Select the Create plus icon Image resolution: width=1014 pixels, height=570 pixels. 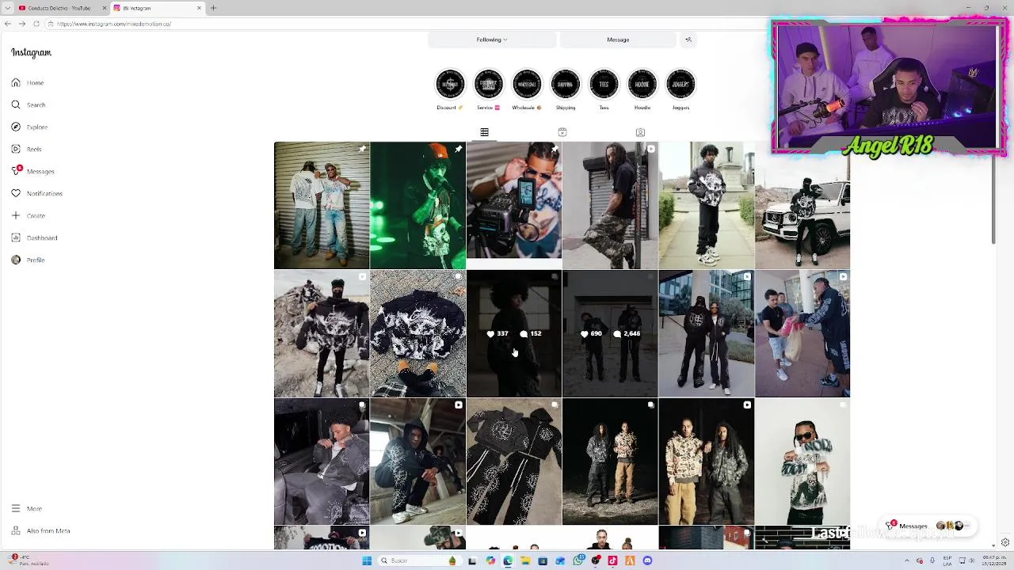16,215
